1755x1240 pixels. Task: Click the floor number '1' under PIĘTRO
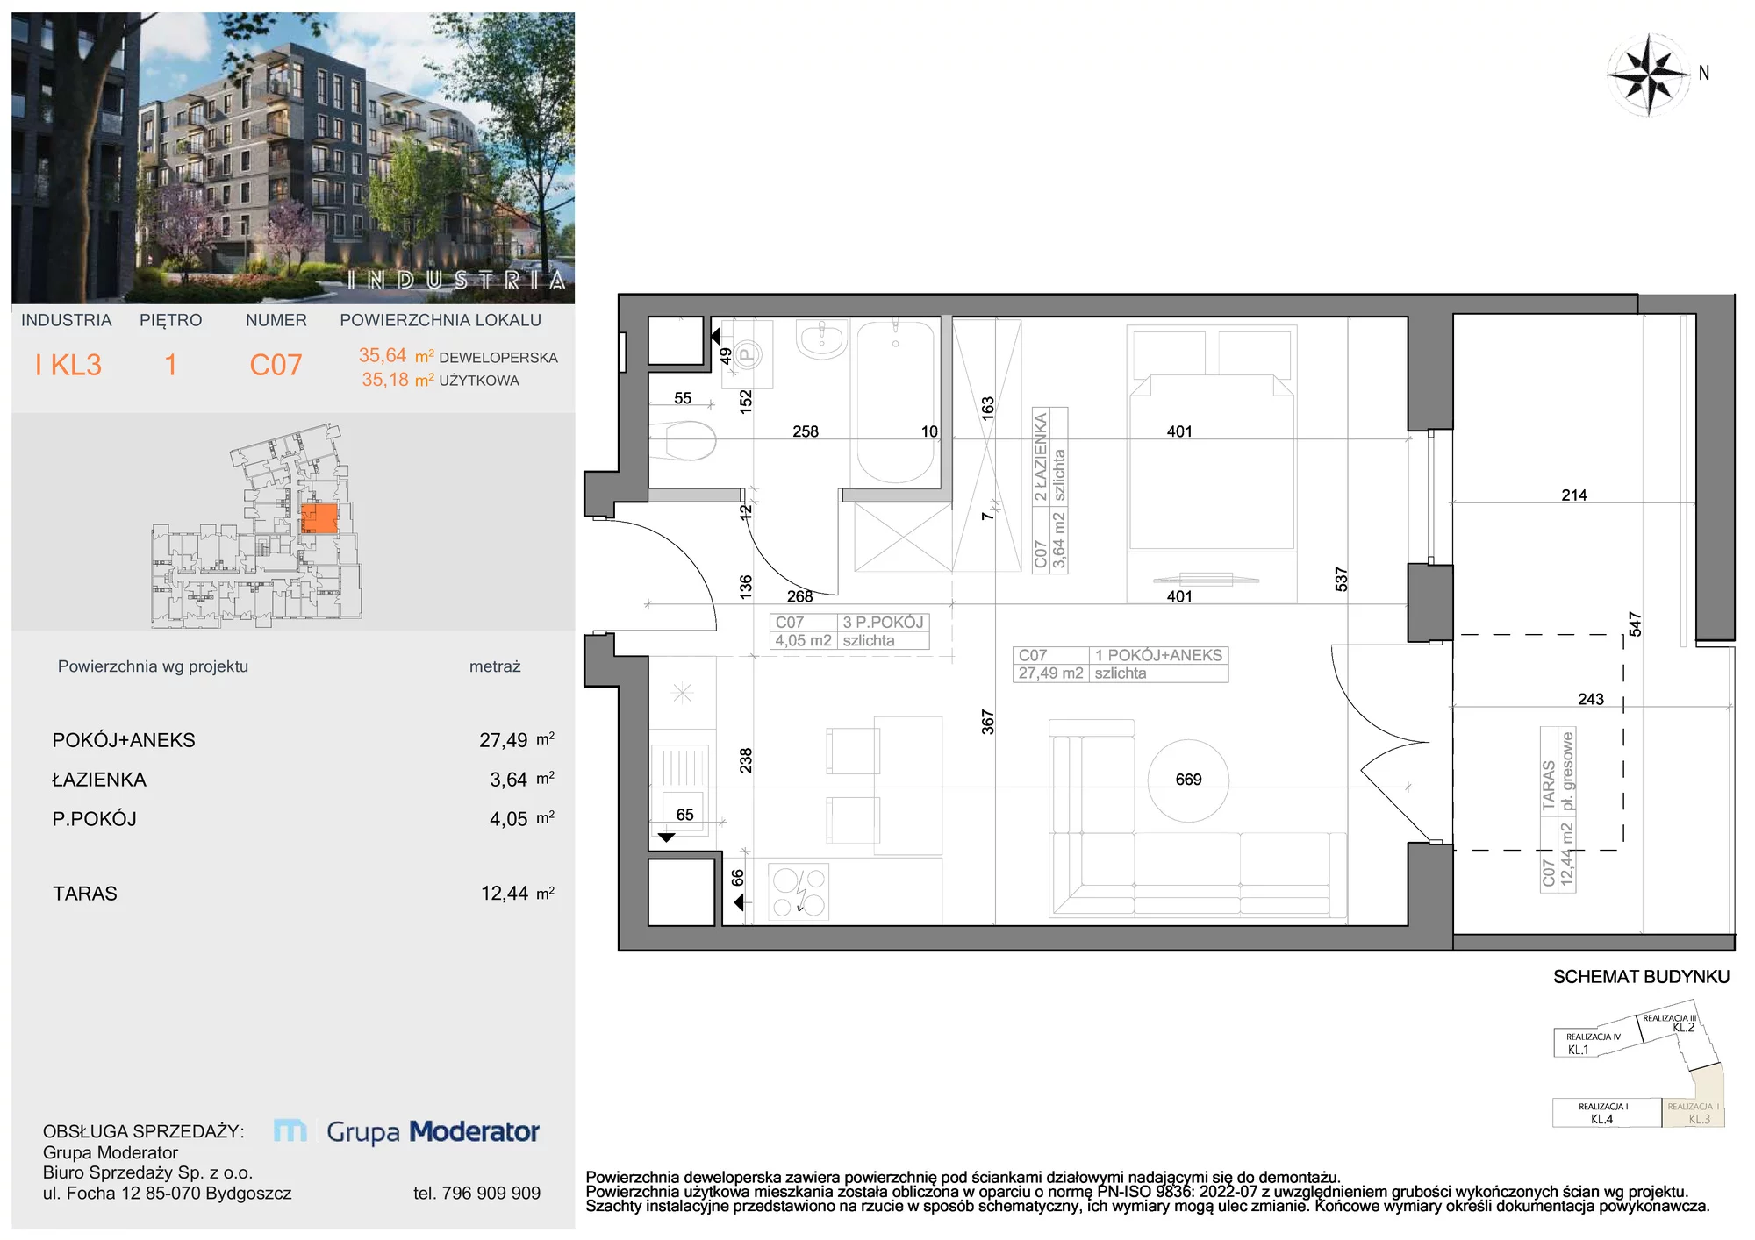click(170, 365)
